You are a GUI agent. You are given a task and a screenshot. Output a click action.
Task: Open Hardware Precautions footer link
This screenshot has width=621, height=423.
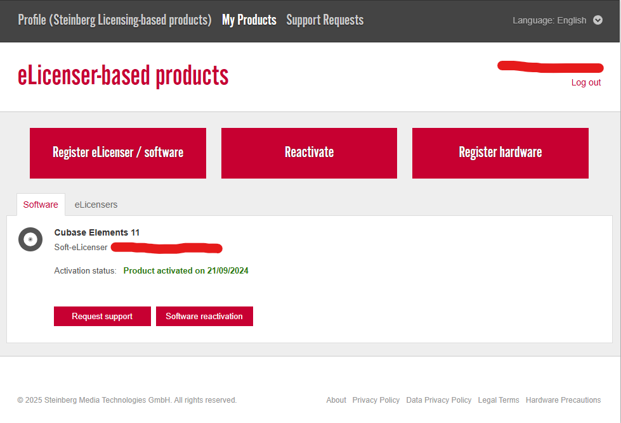click(563, 400)
